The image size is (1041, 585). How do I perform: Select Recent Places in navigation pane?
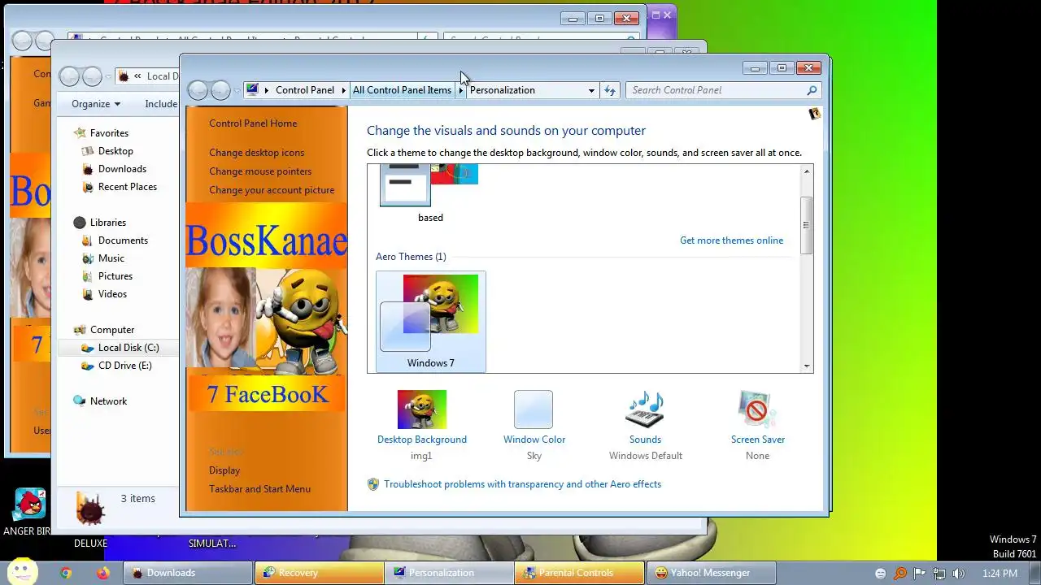coord(127,187)
